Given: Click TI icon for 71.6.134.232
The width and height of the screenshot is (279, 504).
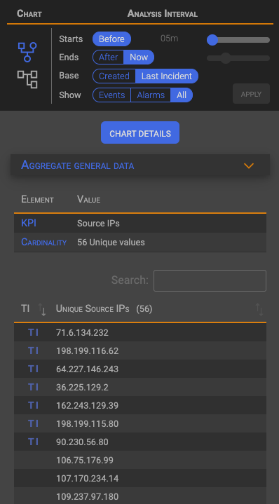Looking at the screenshot, I should (33, 332).
